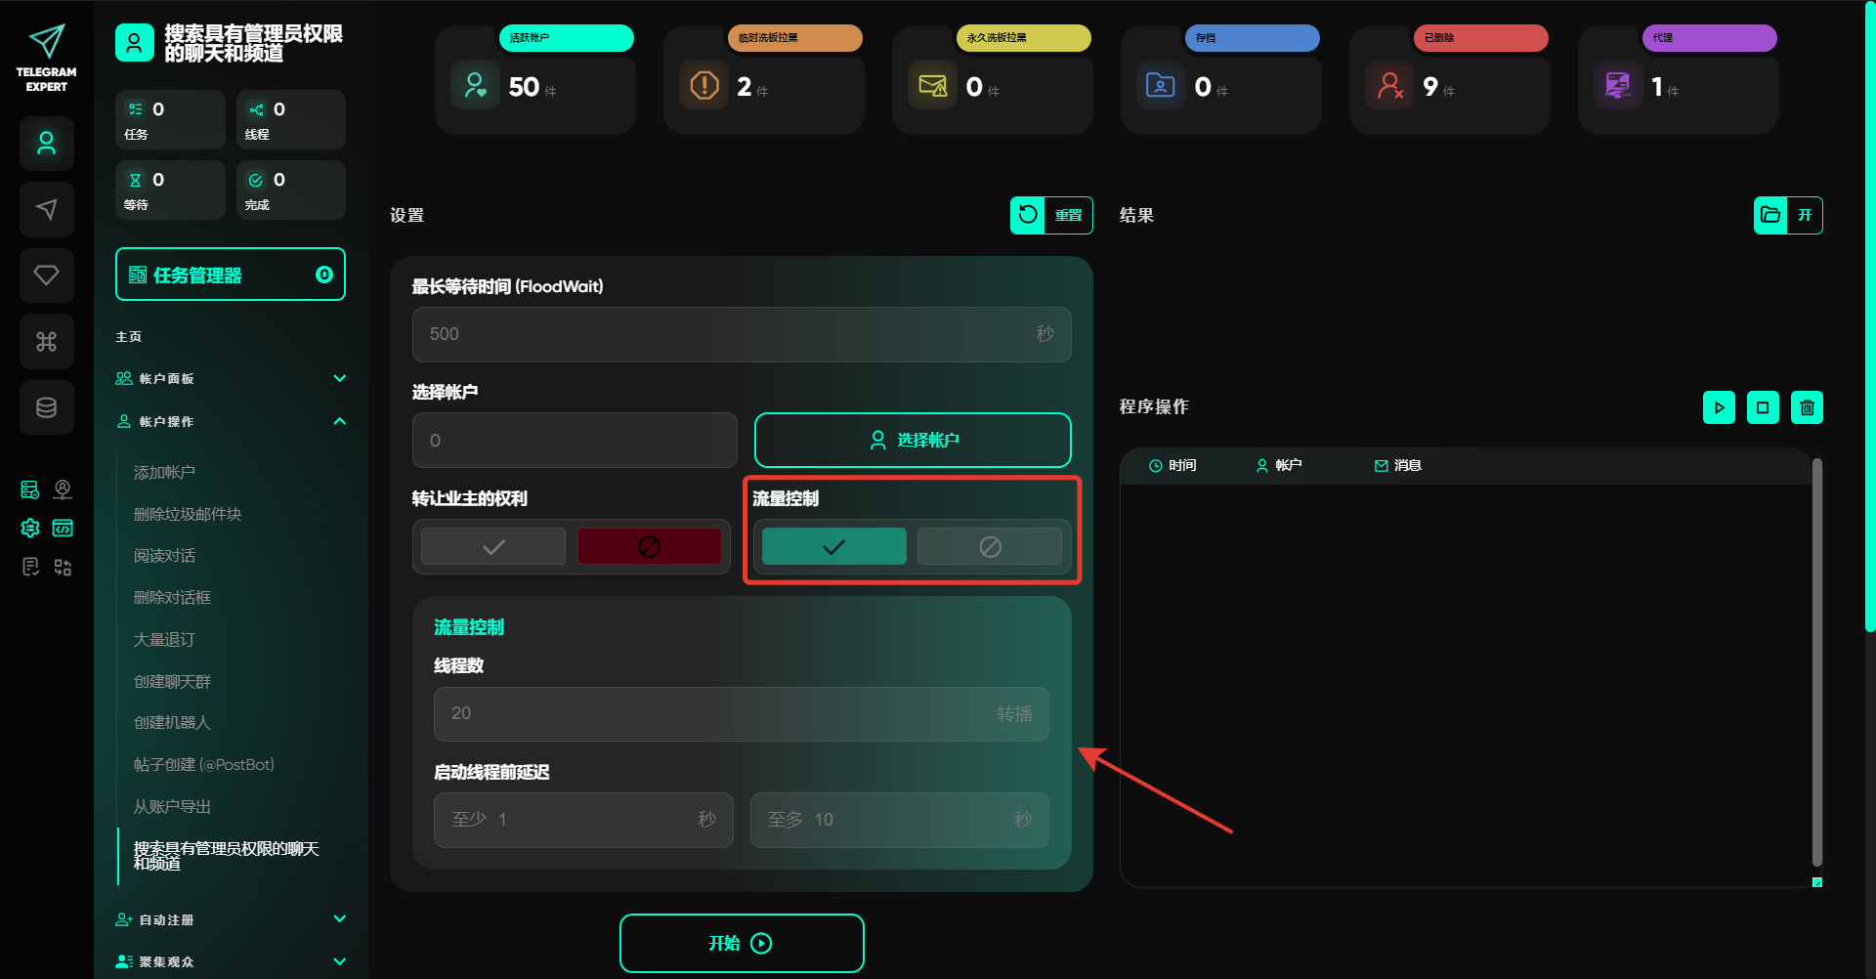
Task: Enable 转让业主的权利 checkmark option
Action: click(x=493, y=546)
